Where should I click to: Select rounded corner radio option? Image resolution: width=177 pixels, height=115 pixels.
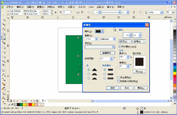click(89, 74)
